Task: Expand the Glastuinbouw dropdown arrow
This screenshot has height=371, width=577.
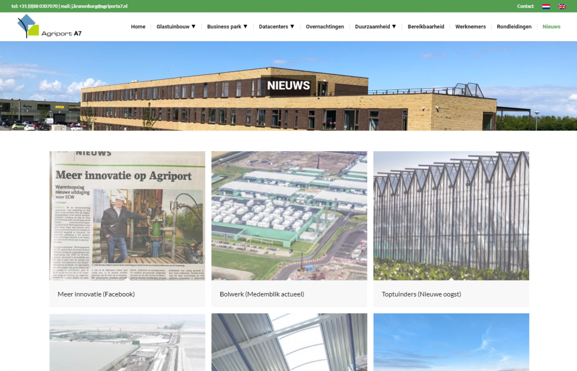Action: 193,27
